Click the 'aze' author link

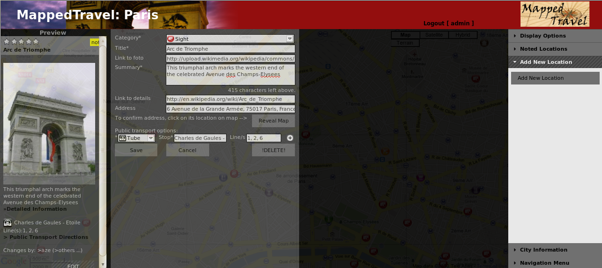click(44, 250)
